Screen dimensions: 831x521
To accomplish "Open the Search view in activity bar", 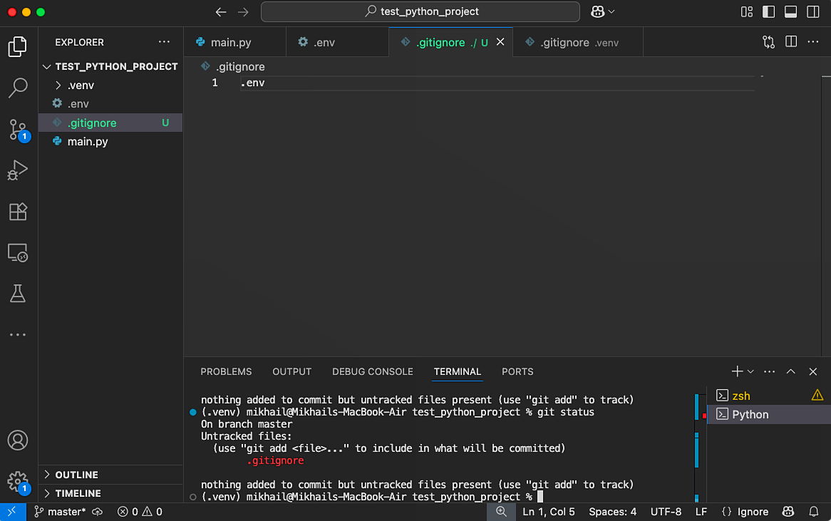I will pos(18,88).
